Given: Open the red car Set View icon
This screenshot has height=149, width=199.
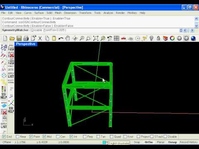Looking at the screenshot, I should click(x=124, y=38).
